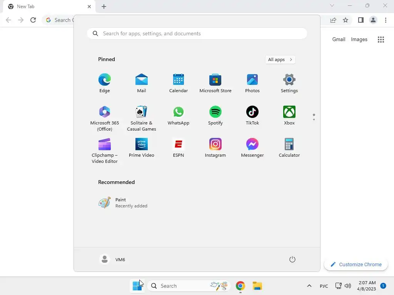Launch Solitaire & Casual Games
This screenshot has width=394, height=295.
coord(142,118)
